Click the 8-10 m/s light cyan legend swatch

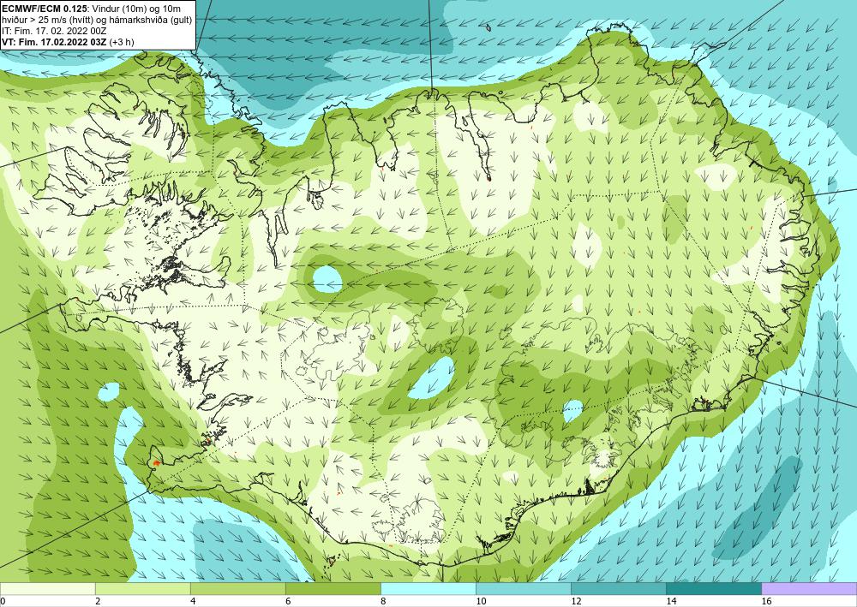tap(428, 589)
